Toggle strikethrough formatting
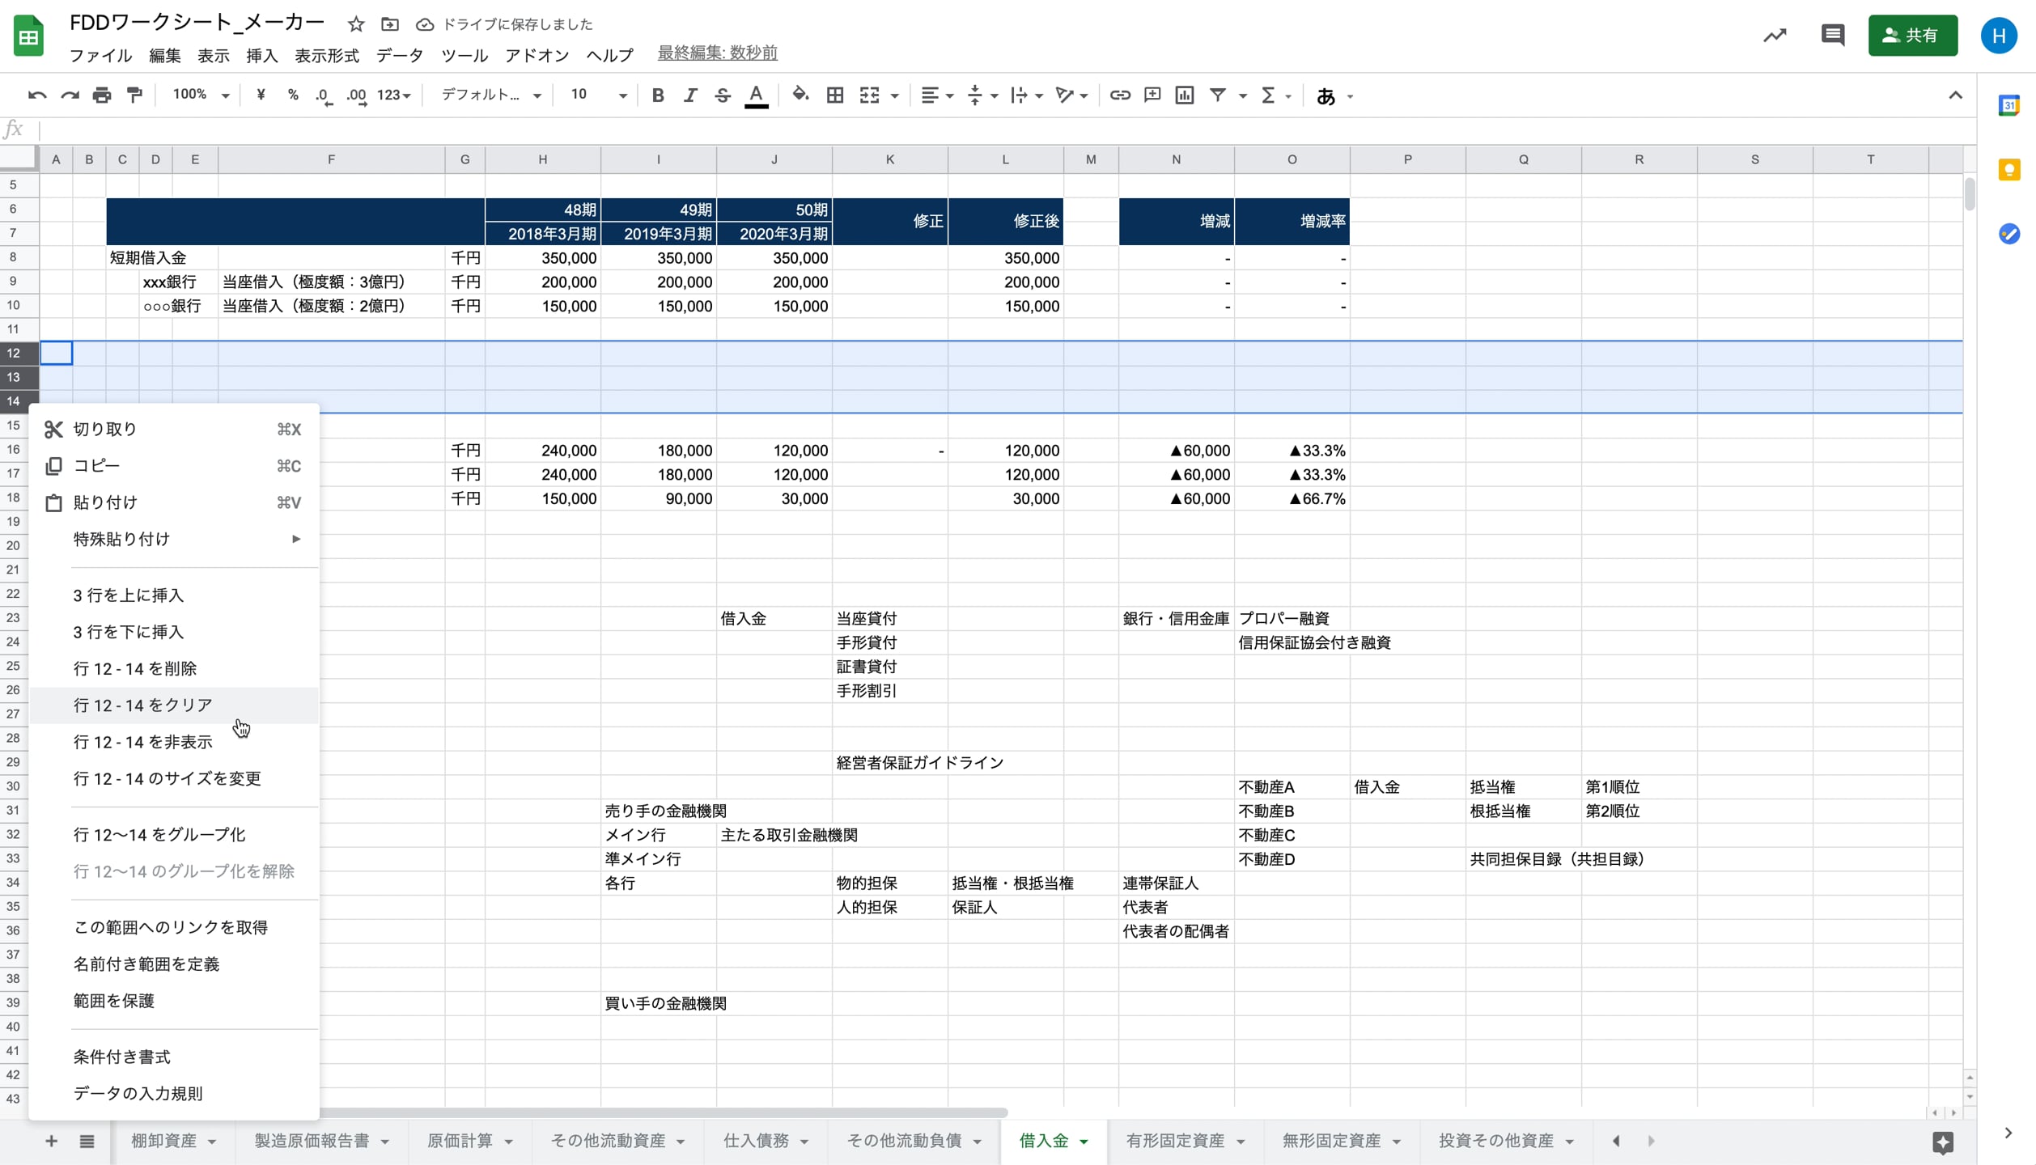This screenshot has width=2036, height=1165. pos(723,95)
